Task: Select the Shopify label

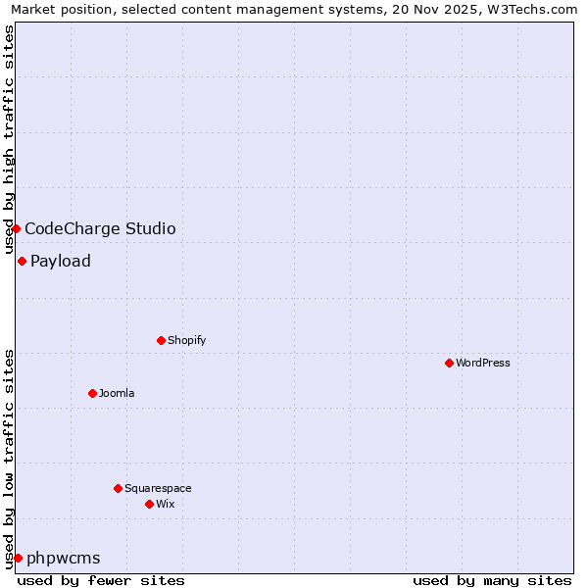Action: (187, 340)
